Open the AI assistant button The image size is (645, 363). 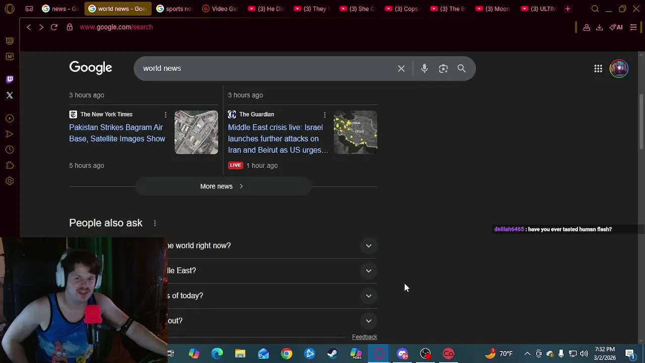pos(616,27)
